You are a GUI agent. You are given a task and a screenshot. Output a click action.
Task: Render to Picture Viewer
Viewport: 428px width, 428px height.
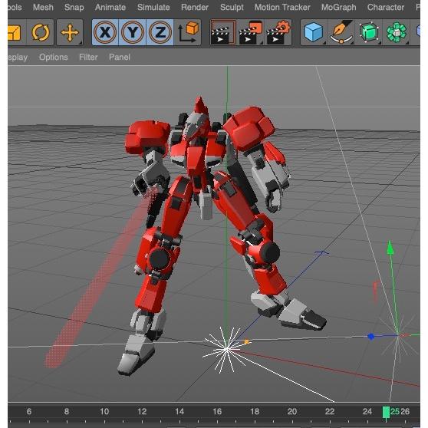(250, 32)
